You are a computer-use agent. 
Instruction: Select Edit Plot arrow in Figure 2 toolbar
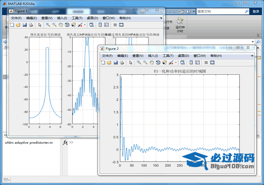tap(131, 63)
